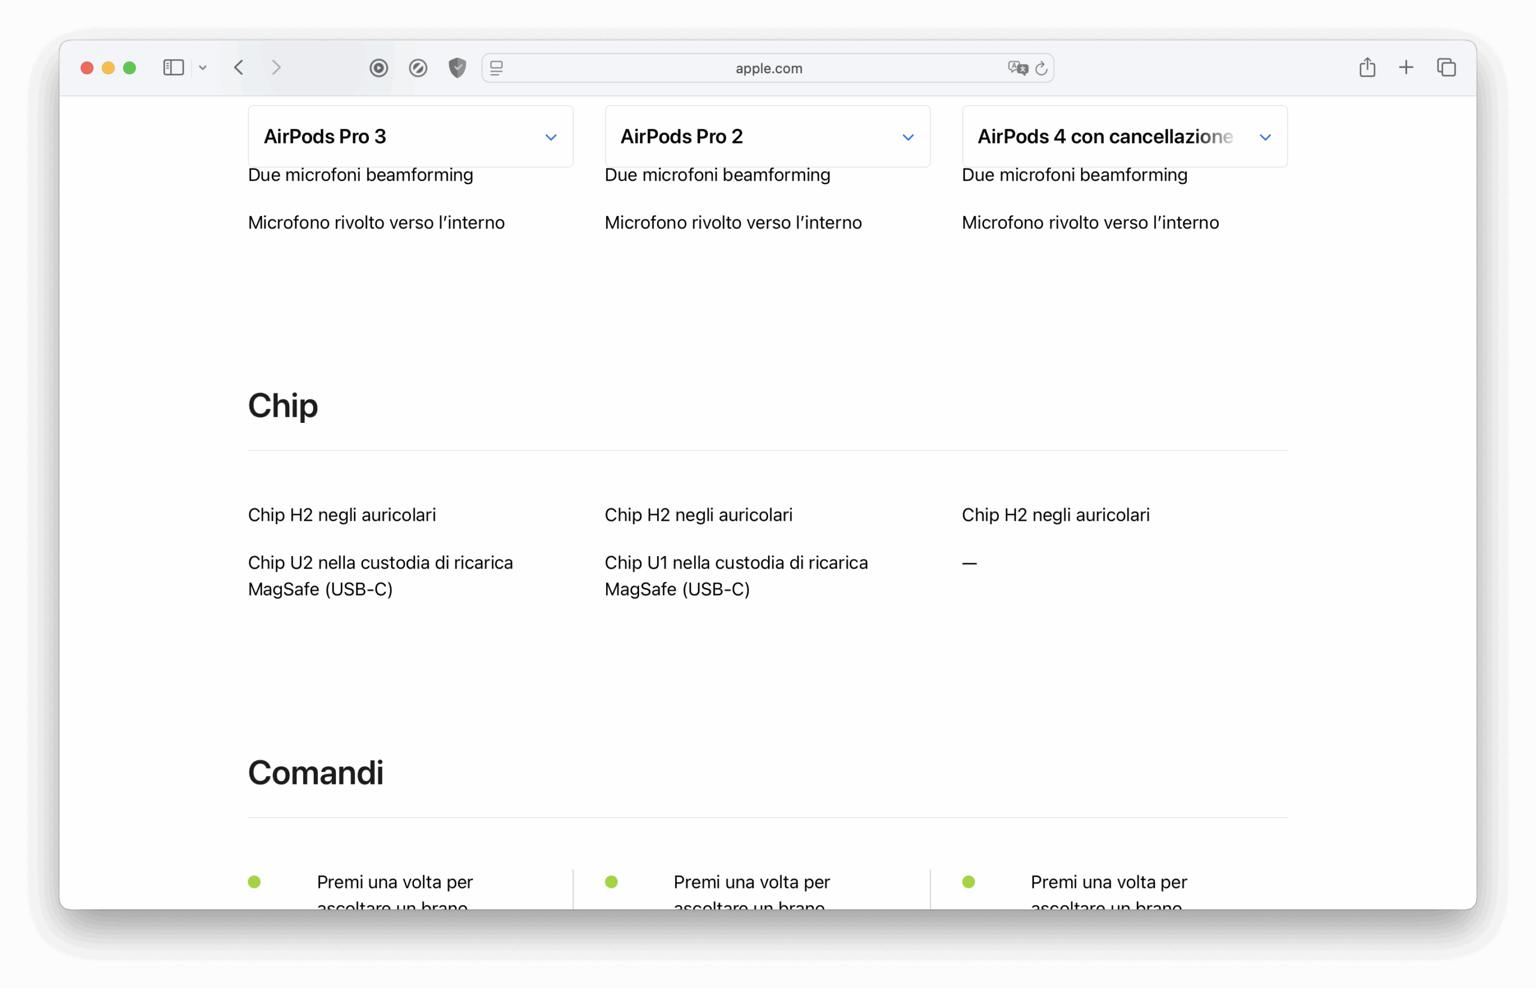
Task: Click the Comandi section heading
Action: pos(316,773)
